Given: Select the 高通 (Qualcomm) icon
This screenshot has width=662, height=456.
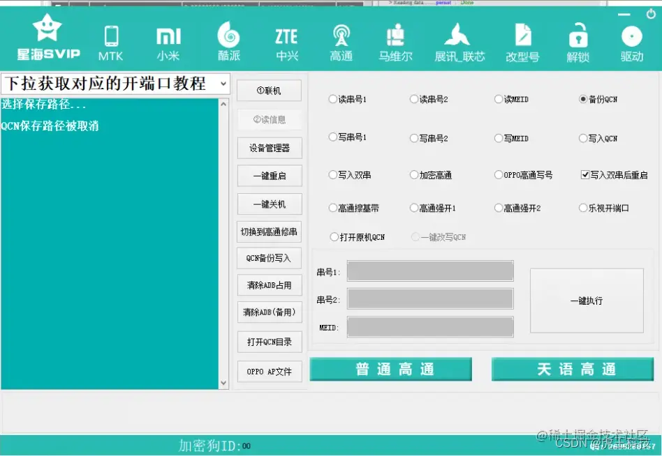Looking at the screenshot, I should click(x=341, y=40).
